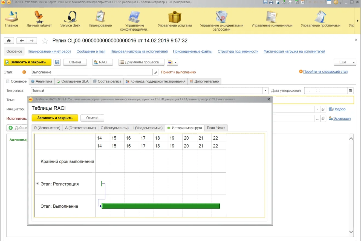Viewport: 361px width, 241px height.
Task: Open Команда поддержки тестирования tab
Action: point(156,81)
